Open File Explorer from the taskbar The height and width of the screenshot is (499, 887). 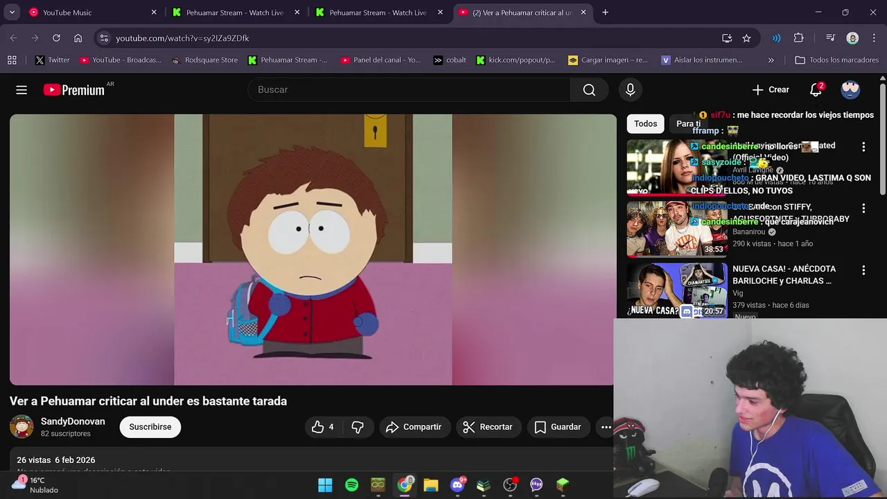[x=431, y=485]
